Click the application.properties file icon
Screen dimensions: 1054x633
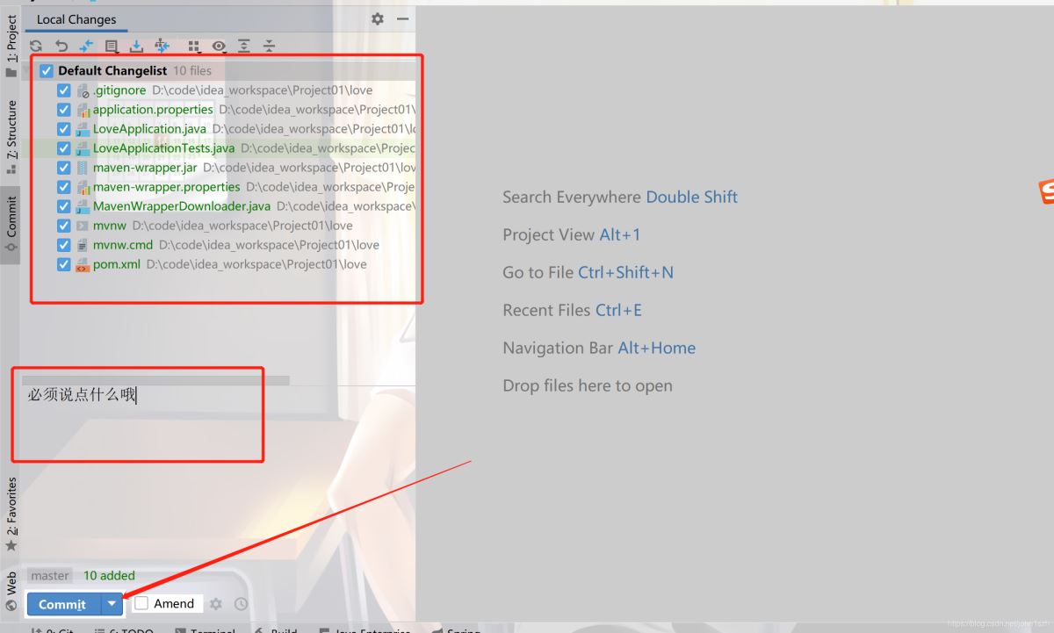coord(83,110)
